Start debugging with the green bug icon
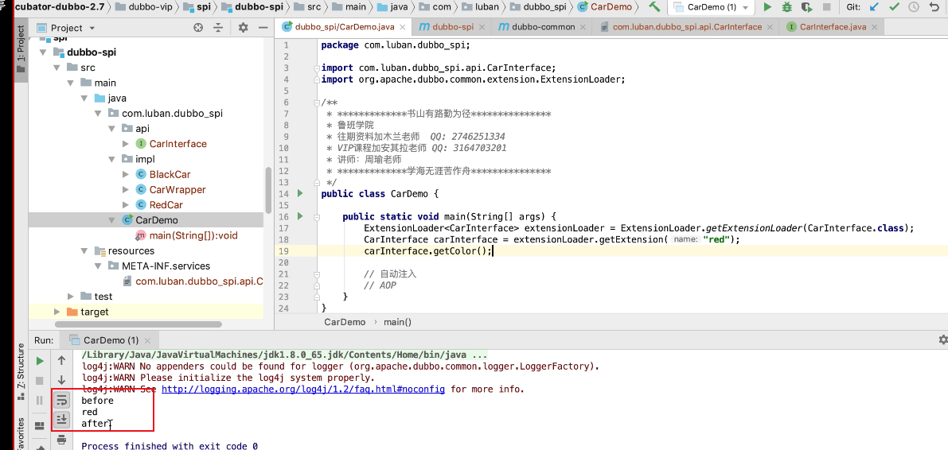The width and height of the screenshot is (948, 450). [786, 7]
